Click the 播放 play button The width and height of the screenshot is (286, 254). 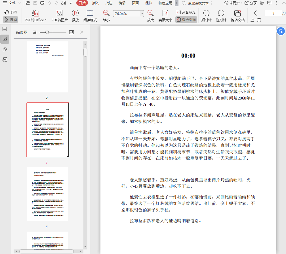pos(75,16)
